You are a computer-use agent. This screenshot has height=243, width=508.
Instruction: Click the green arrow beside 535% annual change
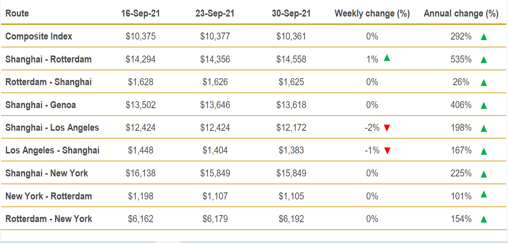tap(484, 60)
